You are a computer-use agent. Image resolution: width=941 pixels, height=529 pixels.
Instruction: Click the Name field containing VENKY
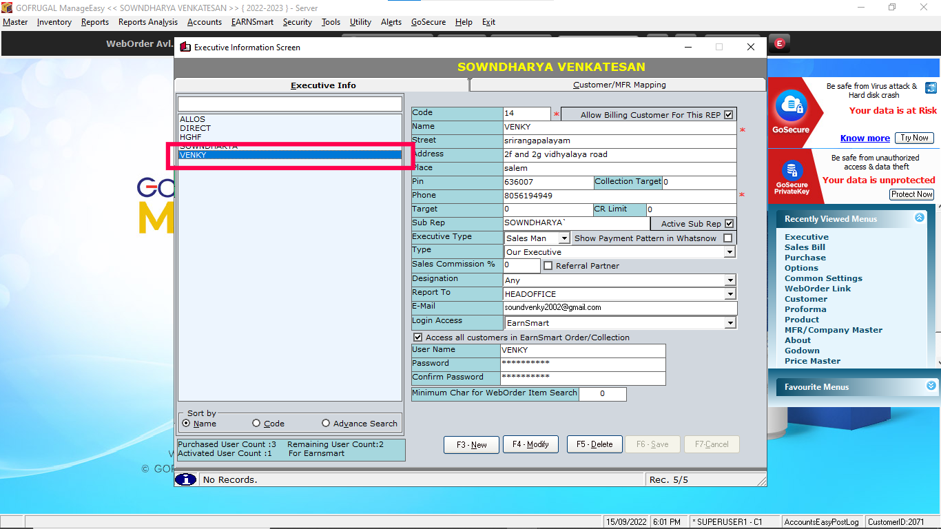coord(620,127)
